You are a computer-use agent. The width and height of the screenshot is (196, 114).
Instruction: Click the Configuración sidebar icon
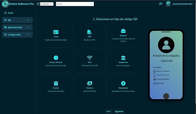click(x=5, y=35)
